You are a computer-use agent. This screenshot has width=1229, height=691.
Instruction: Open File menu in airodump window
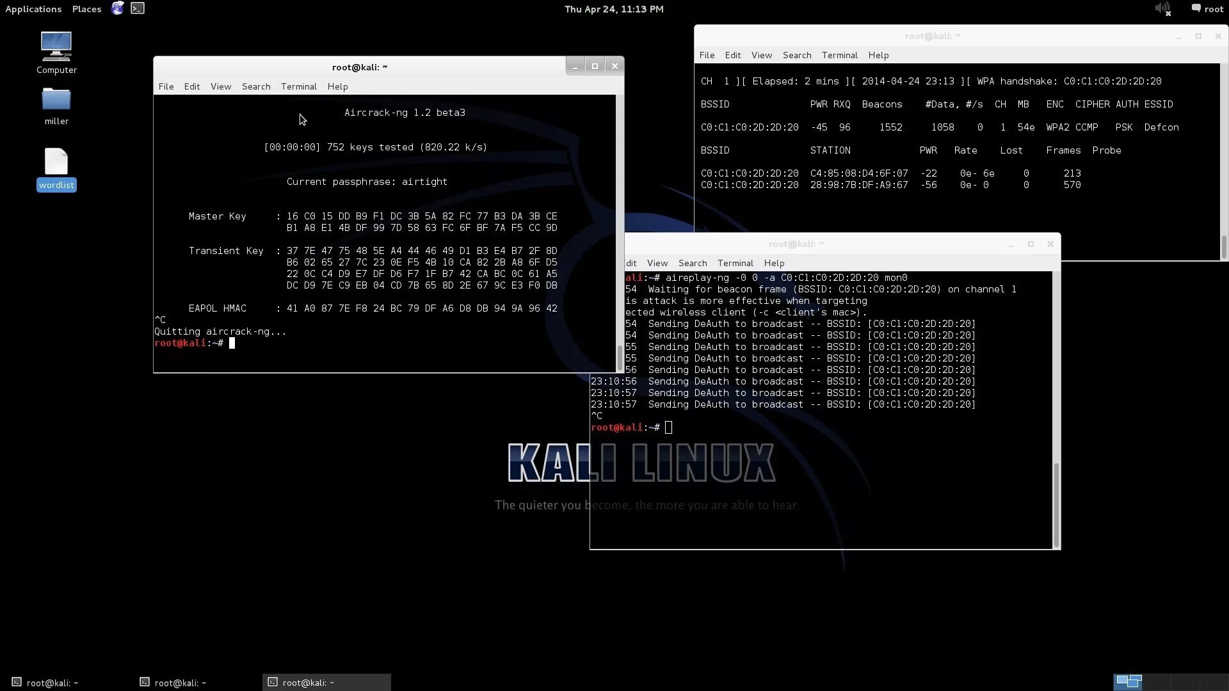click(x=707, y=55)
